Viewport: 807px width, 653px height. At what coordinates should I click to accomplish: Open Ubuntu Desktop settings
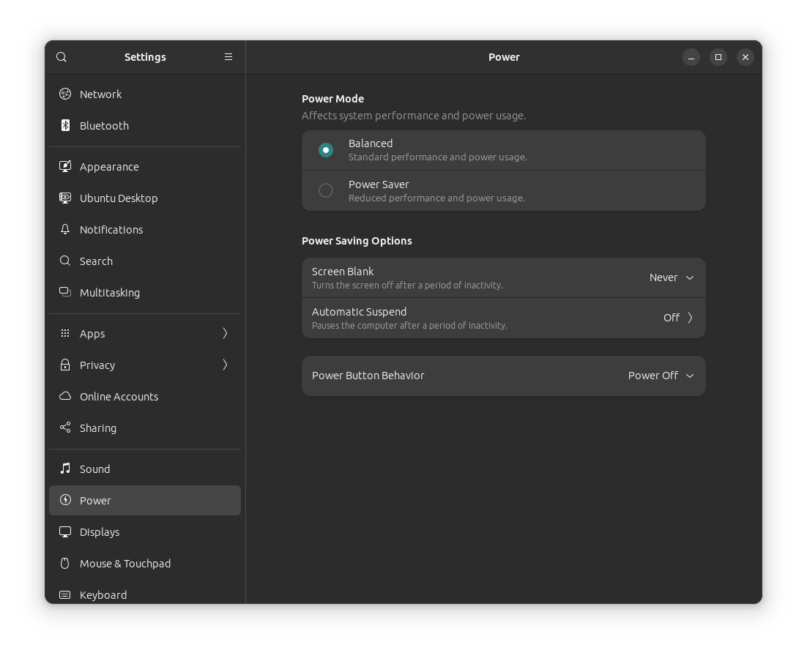[x=119, y=198]
